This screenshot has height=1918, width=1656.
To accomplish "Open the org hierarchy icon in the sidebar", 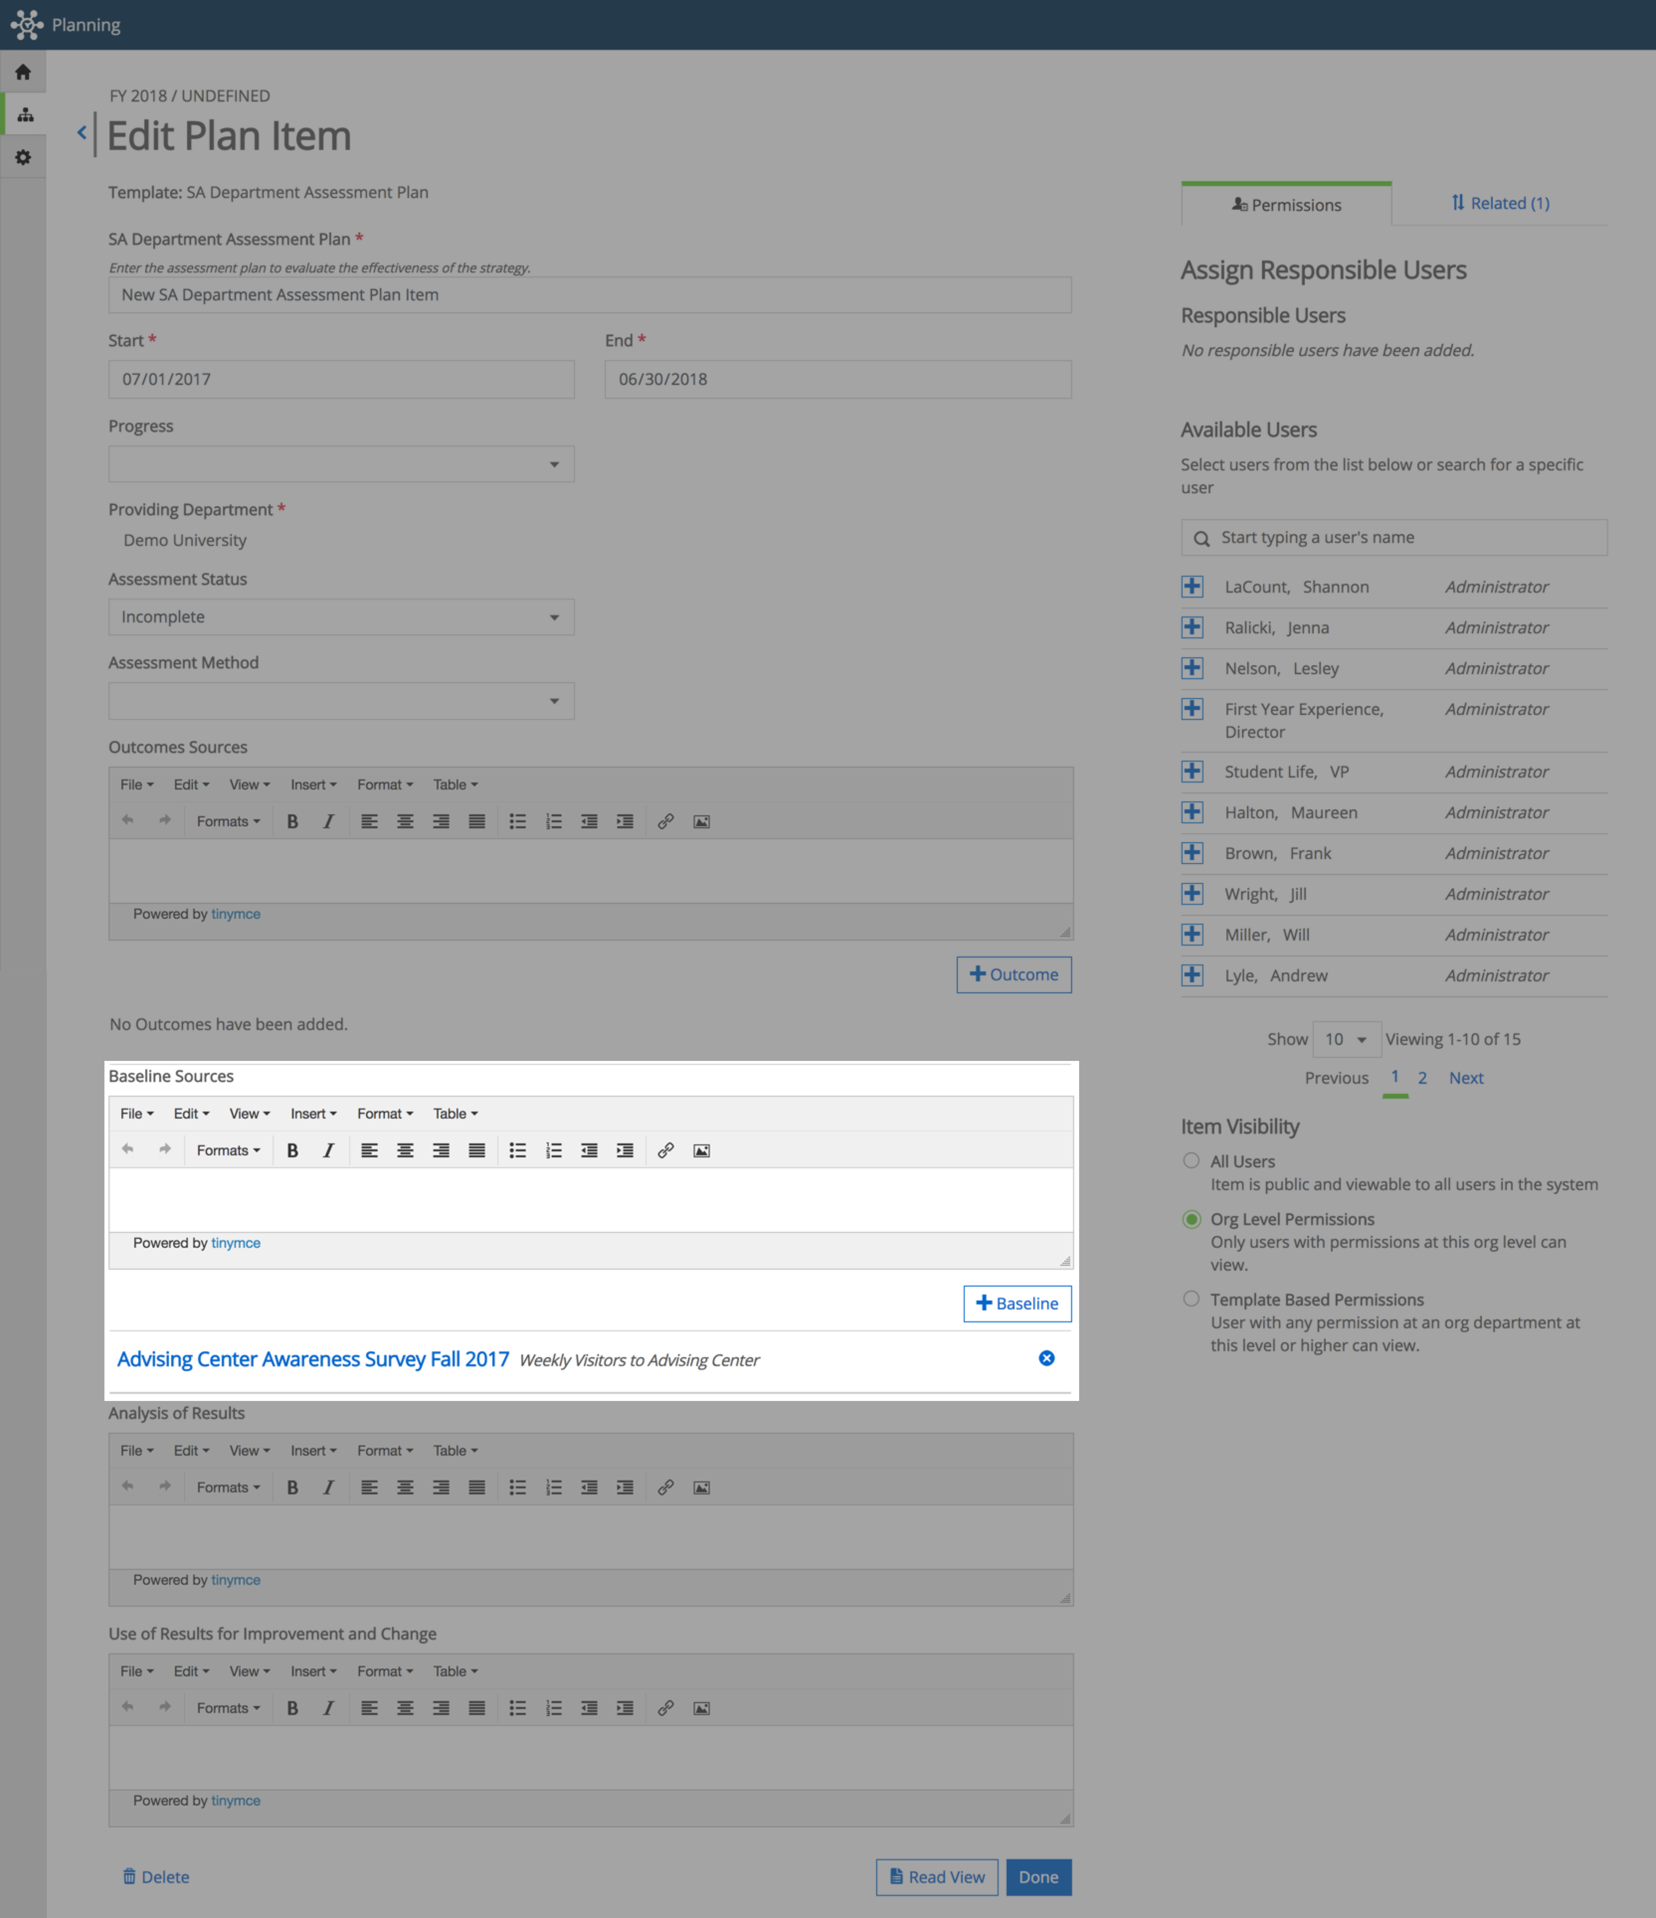I will click(25, 115).
